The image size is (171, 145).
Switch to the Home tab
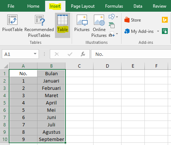coord(33,6)
